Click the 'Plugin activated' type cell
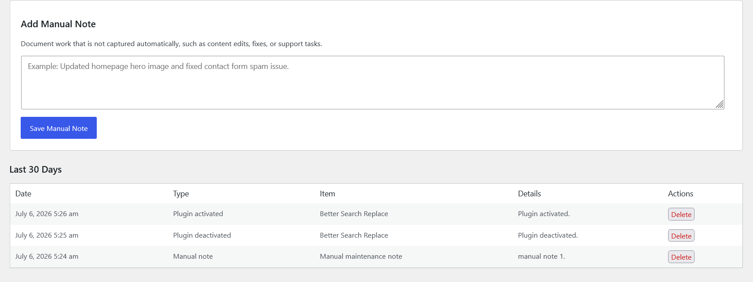Image resolution: width=753 pixels, height=282 pixels. pos(198,214)
